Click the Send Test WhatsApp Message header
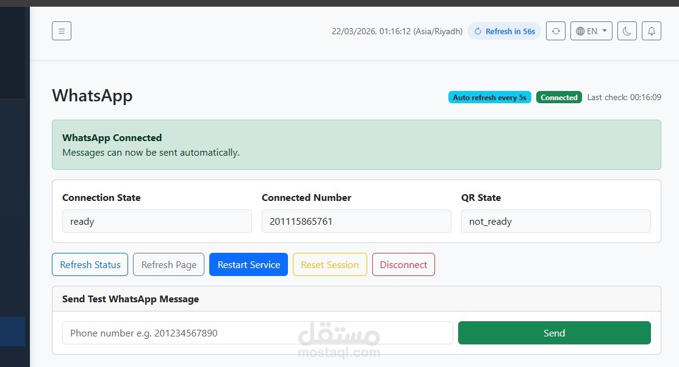679x367 pixels. coord(131,299)
